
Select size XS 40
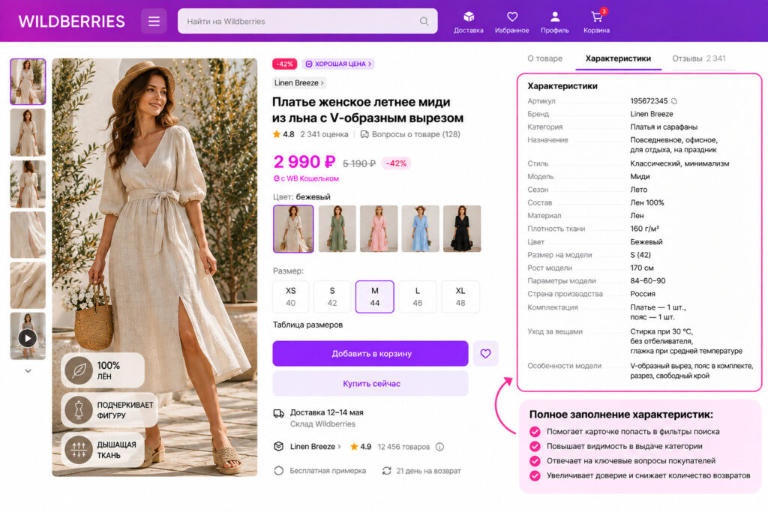(x=290, y=297)
